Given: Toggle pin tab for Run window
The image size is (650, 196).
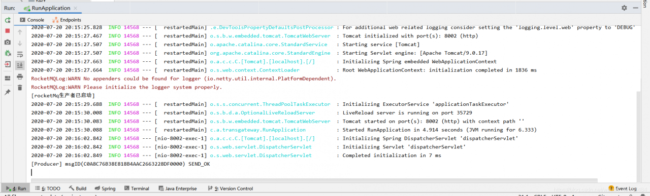Looking at the screenshot, I should pos(8,92).
